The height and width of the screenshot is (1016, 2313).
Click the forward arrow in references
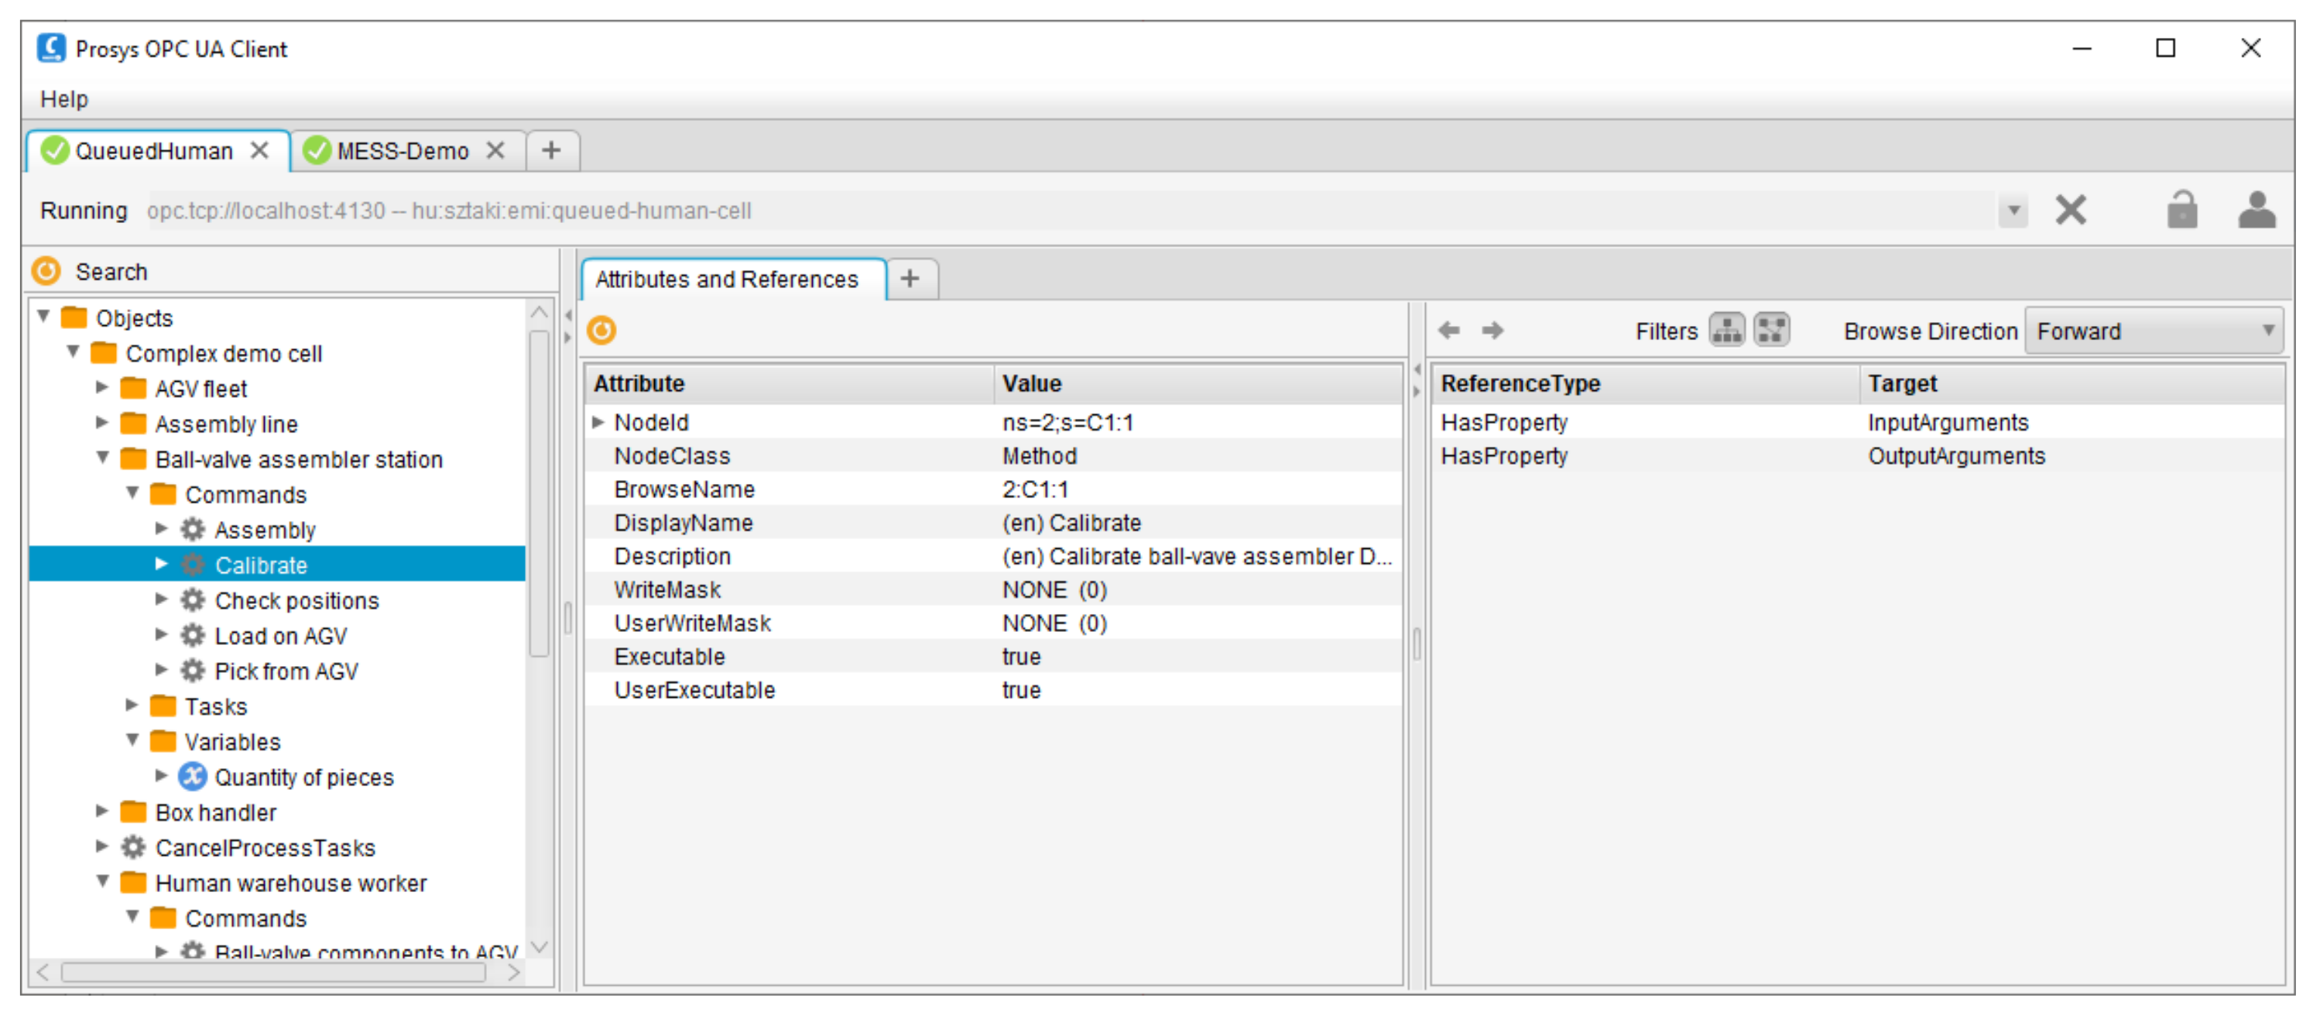point(1492,331)
